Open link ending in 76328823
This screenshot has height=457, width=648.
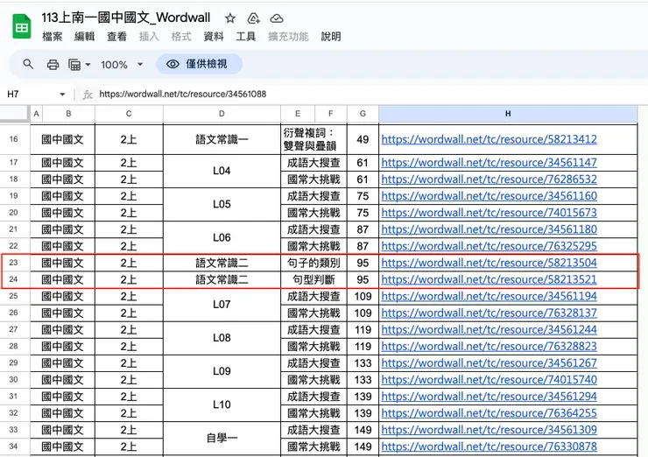[x=489, y=347]
